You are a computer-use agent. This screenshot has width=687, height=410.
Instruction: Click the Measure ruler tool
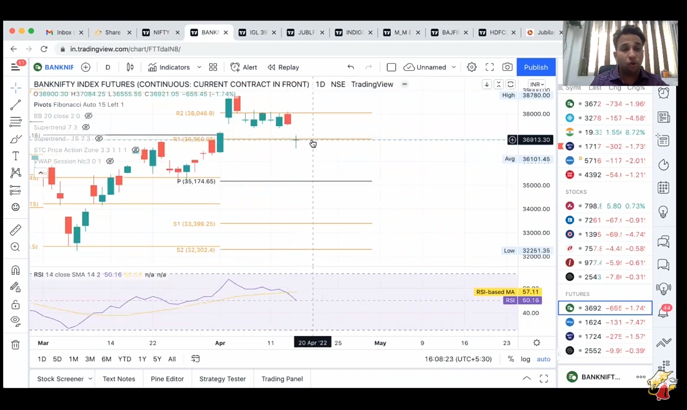15,230
